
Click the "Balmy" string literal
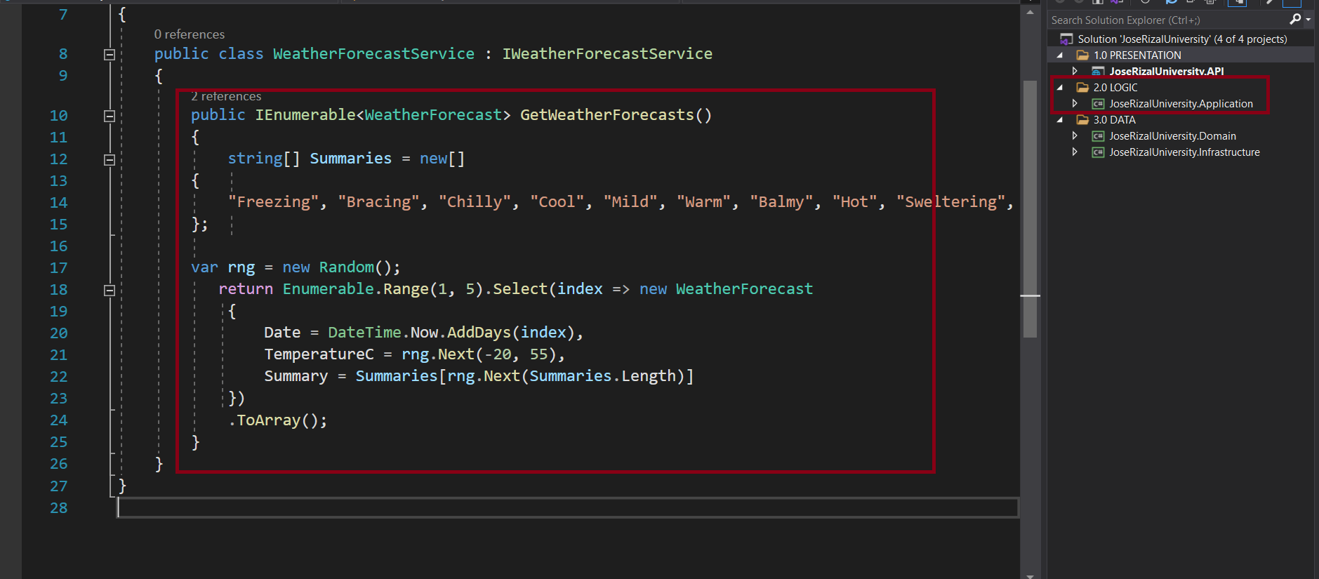coord(781,202)
